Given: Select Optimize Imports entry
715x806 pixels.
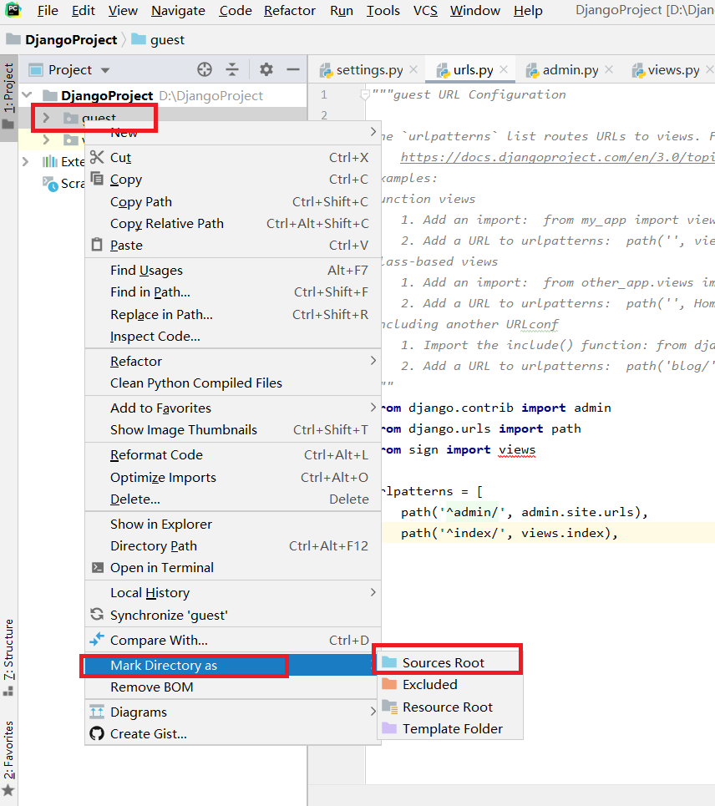Looking at the screenshot, I should (232, 478).
